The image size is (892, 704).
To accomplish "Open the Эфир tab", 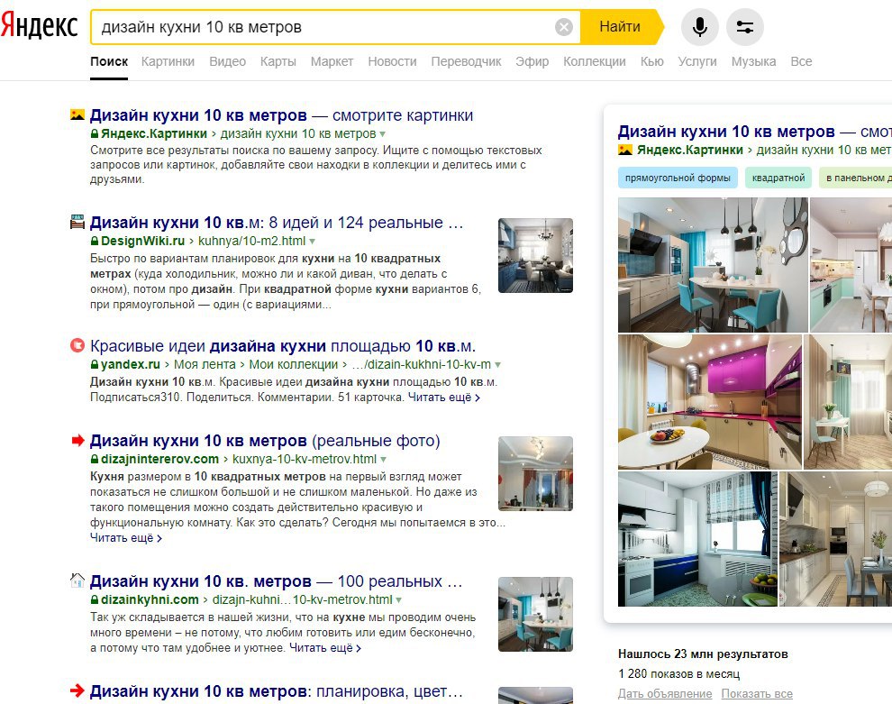I will pos(532,61).
